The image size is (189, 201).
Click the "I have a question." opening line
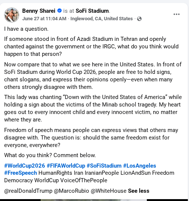(26, 29)
